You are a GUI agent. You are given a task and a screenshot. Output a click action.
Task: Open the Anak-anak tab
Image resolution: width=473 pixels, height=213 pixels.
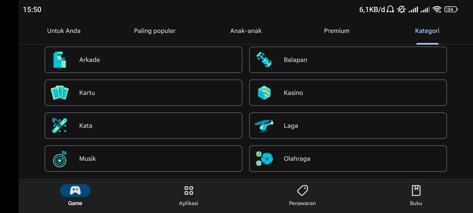pyautogui.click(x=246, y=30)
